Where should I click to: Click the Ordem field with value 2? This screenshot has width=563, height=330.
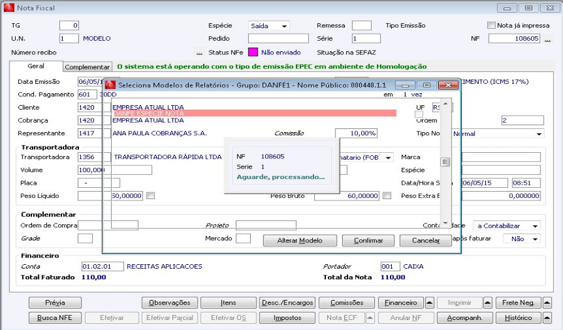click(x=523, y=120)
